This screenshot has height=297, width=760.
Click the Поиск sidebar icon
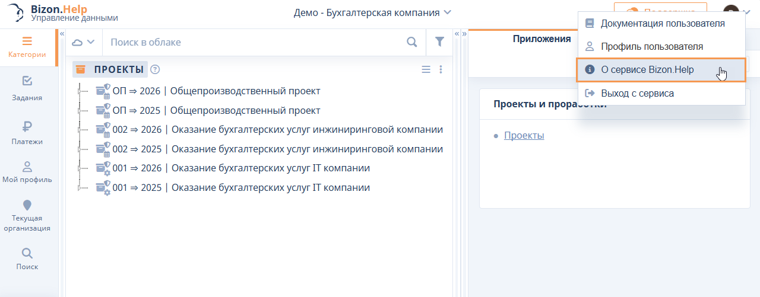click(27, 258)
